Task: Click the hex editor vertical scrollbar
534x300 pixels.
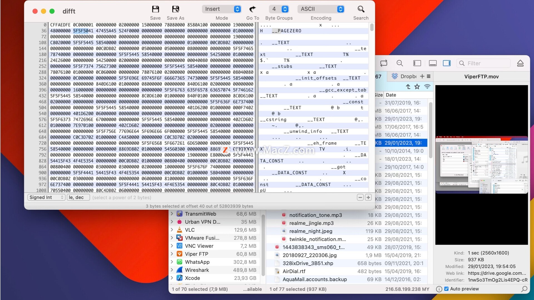Action: [x=372, y=28]
